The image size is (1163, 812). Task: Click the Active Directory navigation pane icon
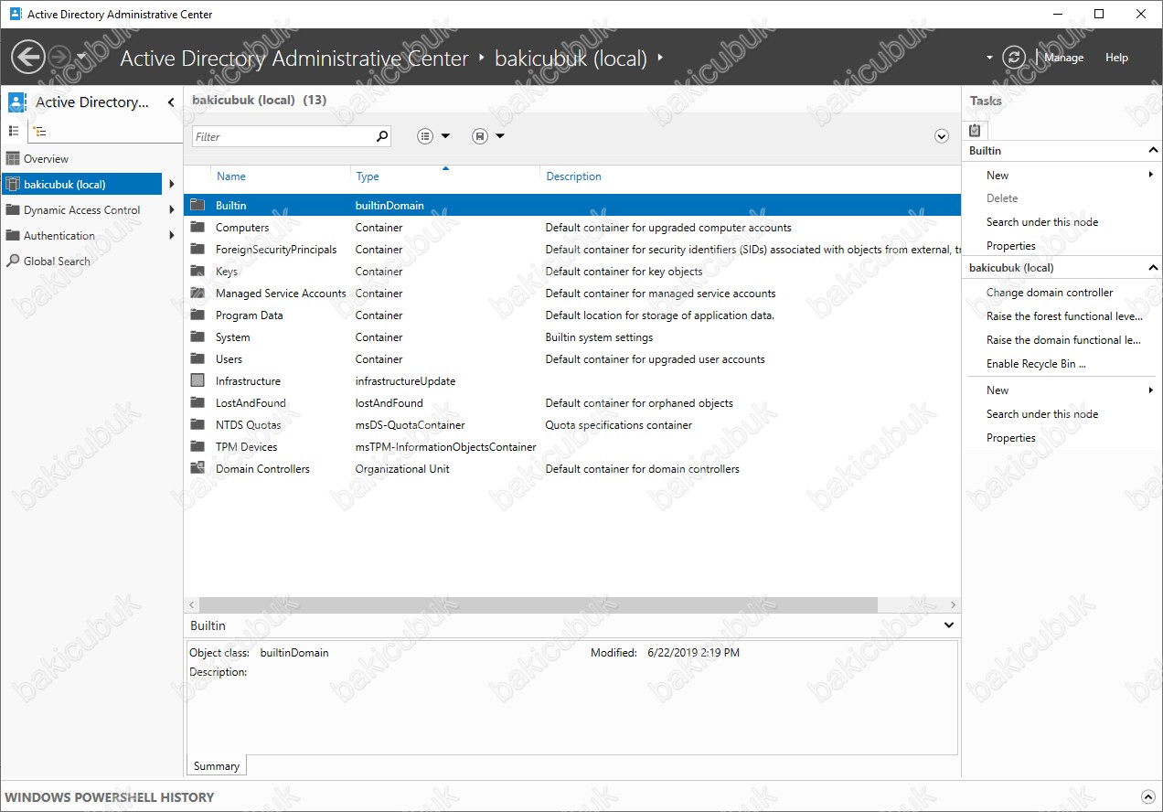[x=17, y=102]
